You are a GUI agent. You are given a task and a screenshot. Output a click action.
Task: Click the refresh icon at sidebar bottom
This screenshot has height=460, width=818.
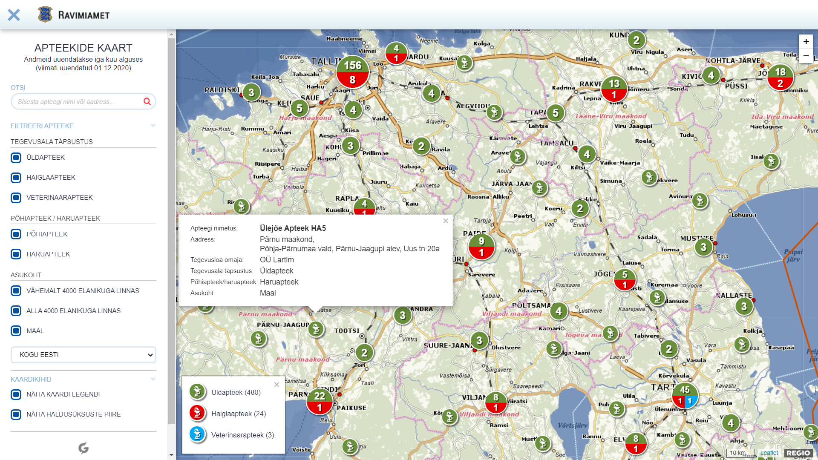(84, 448)
